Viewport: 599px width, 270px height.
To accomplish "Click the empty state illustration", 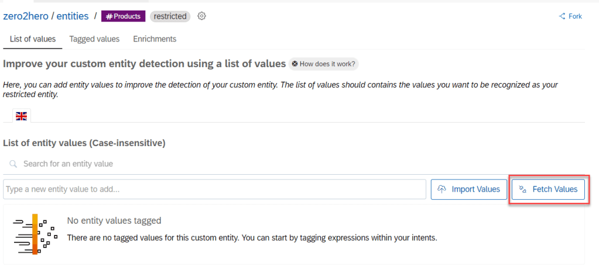I will point(35,234).
